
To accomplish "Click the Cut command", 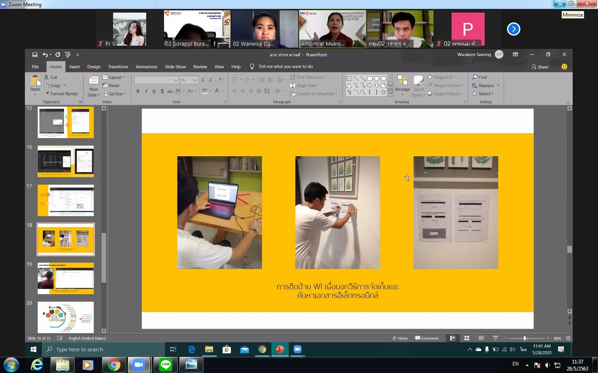I will (51, 77).
